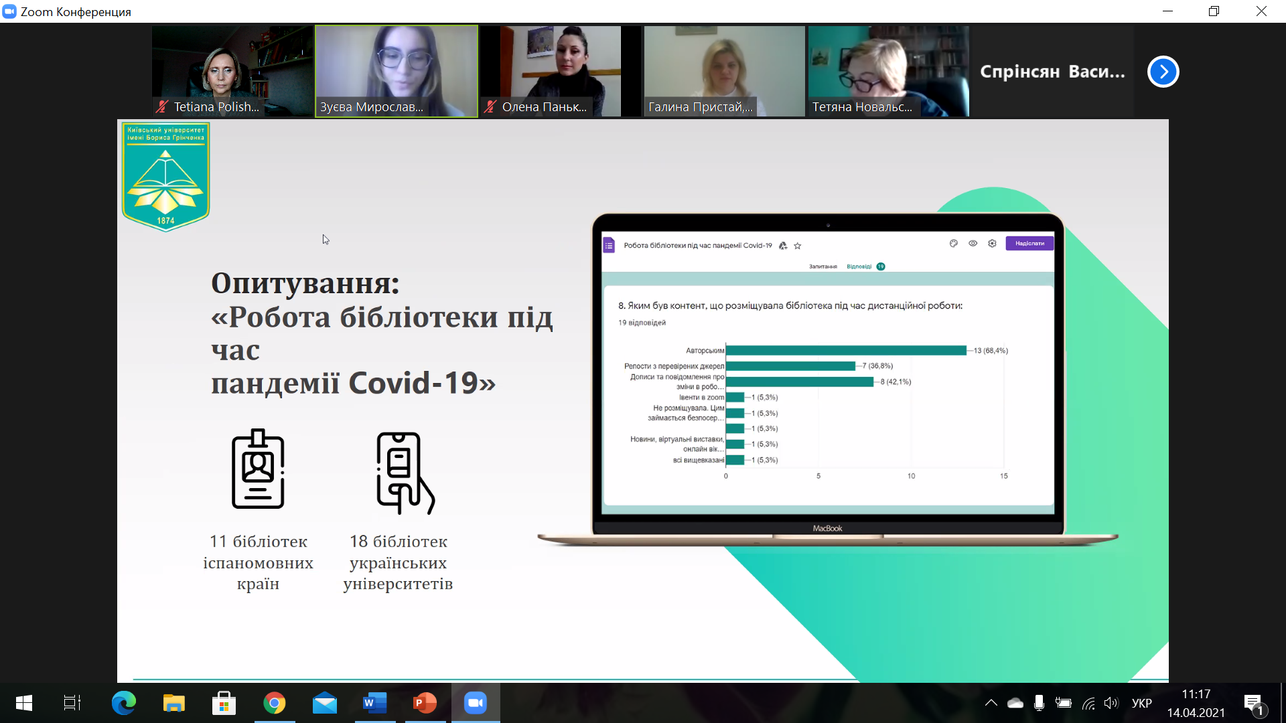Open network Wi-Fi tray icon
This screenshot has height=723, width=1286.
1088,703
